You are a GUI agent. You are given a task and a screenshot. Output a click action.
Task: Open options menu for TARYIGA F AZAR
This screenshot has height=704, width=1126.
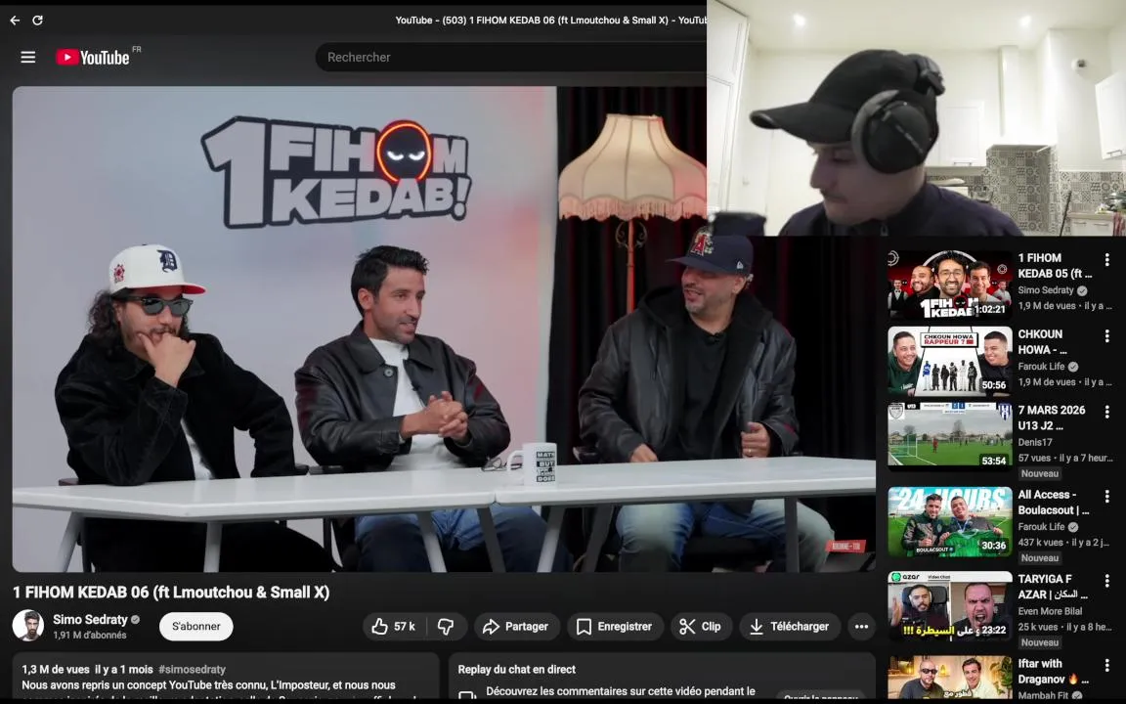1106,581
